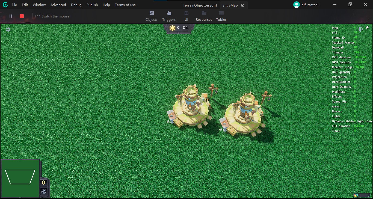Close the editor window

(365, 4)
